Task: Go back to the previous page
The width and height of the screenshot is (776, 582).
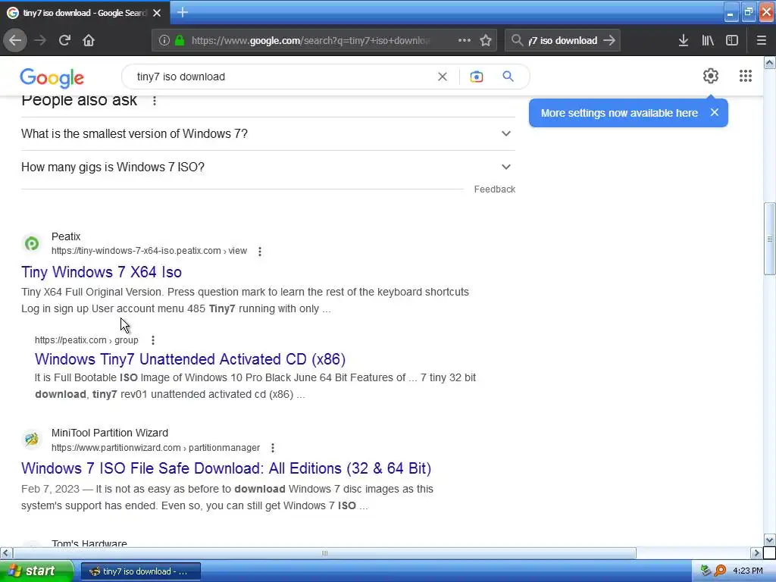Action: coord(15,40)
